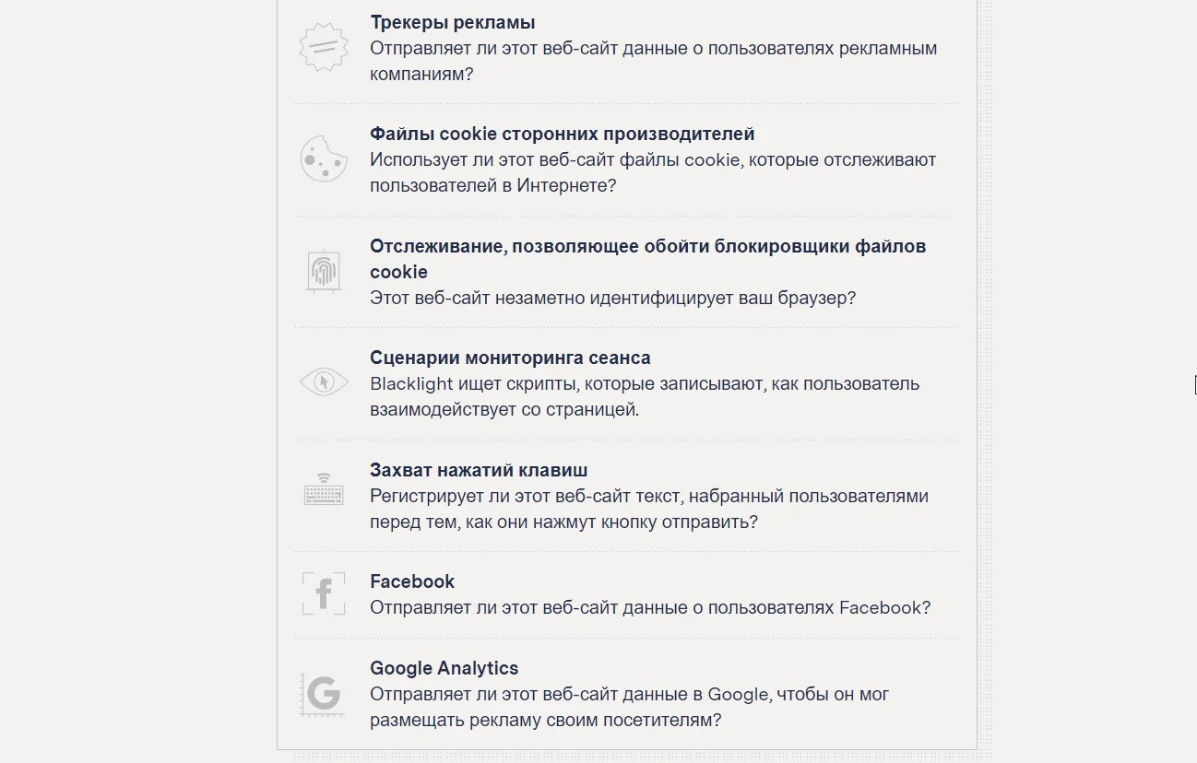Click the Blacklight scripts description text
1197x763 pixels.
(644, 396)
